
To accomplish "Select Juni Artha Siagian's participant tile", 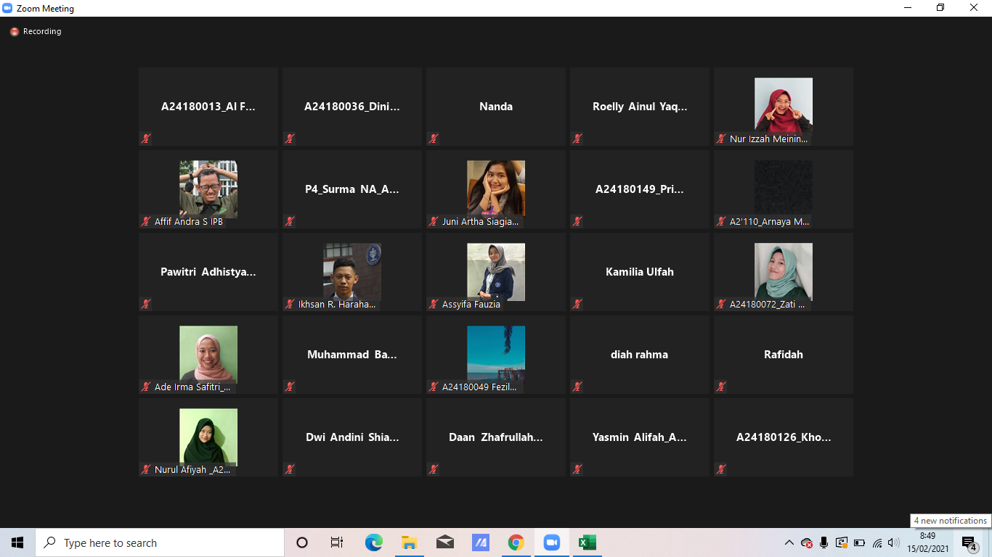I will point(496,189).
